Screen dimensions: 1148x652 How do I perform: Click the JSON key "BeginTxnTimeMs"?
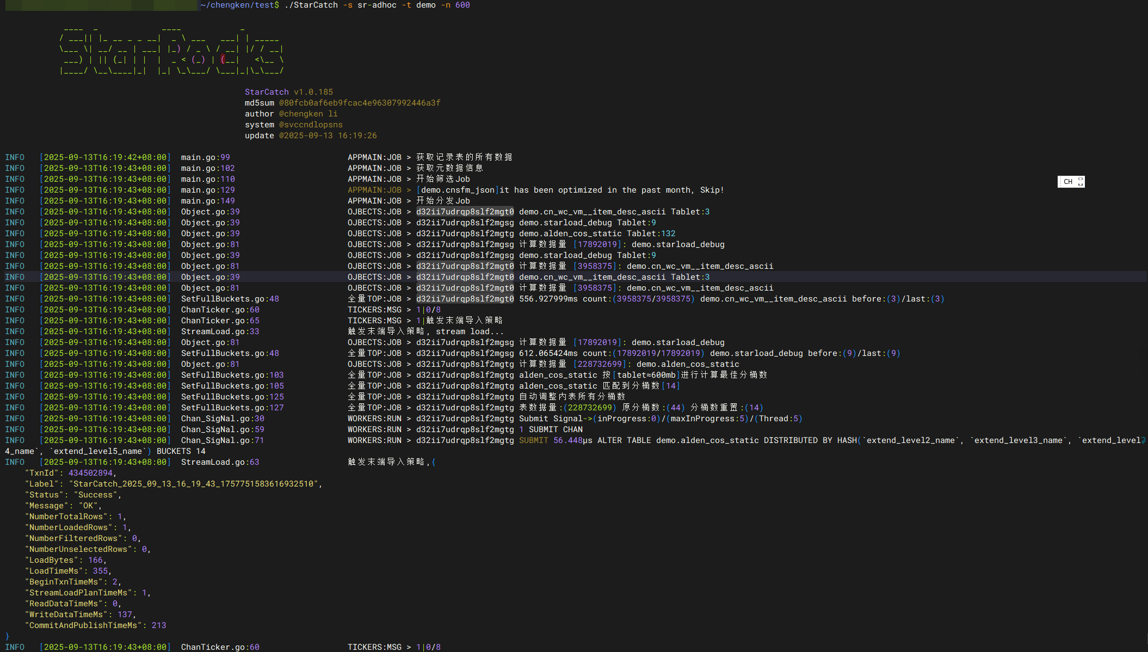point(64,582)
